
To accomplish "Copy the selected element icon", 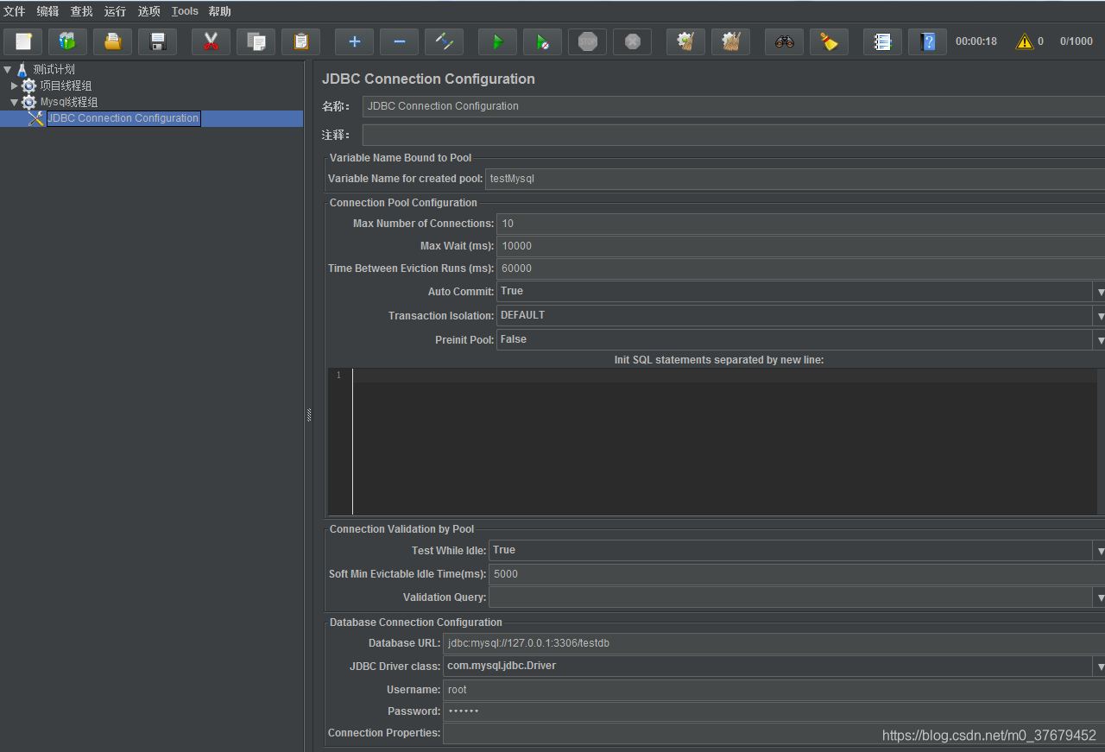I will pyautogui.click(x=256, y=41).
